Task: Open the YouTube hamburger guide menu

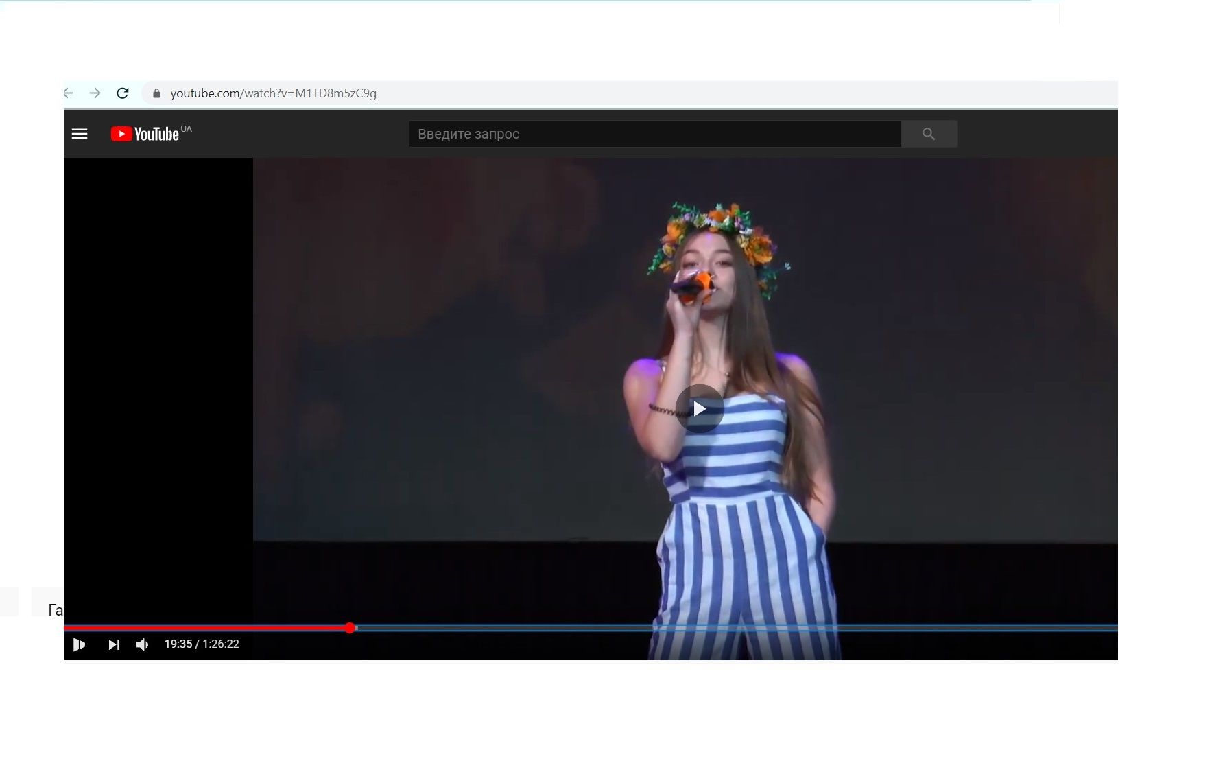Action: pos(80,134)
